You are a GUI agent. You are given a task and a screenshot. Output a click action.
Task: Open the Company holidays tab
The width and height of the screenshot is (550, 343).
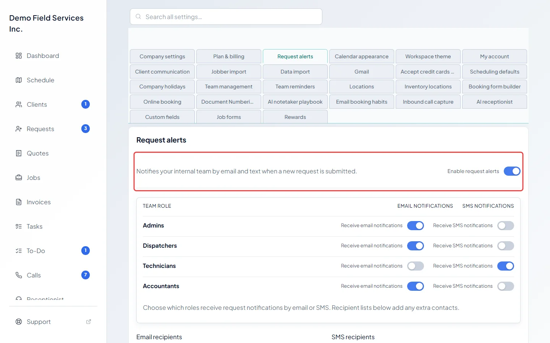[x=162, y=87]
